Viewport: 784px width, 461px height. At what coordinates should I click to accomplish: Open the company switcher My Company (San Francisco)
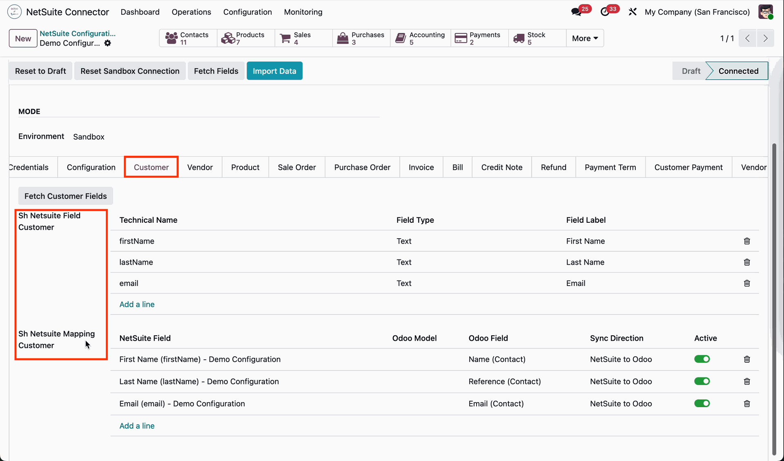697,12
